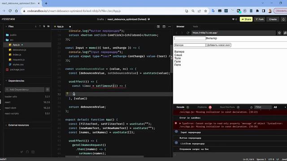Click the Добавить новое имя button
Image resolution: width=287 pixels, height=161 pixels.
(x=218, y=45)
